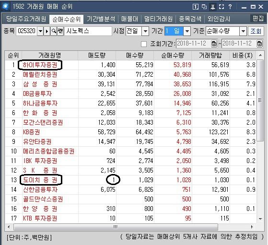
Task: Select the IBK 투자증권 row
Action: [130, 161]
